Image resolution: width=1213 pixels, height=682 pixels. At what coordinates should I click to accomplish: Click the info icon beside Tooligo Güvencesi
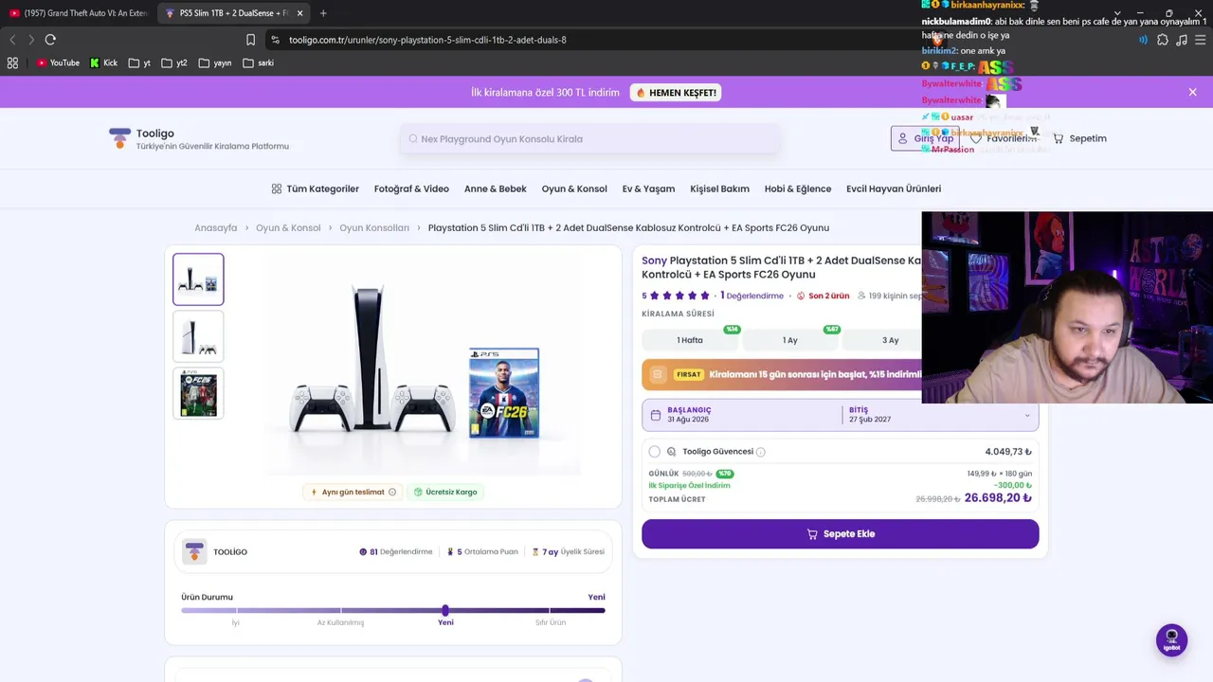click(x=761, y=453)
